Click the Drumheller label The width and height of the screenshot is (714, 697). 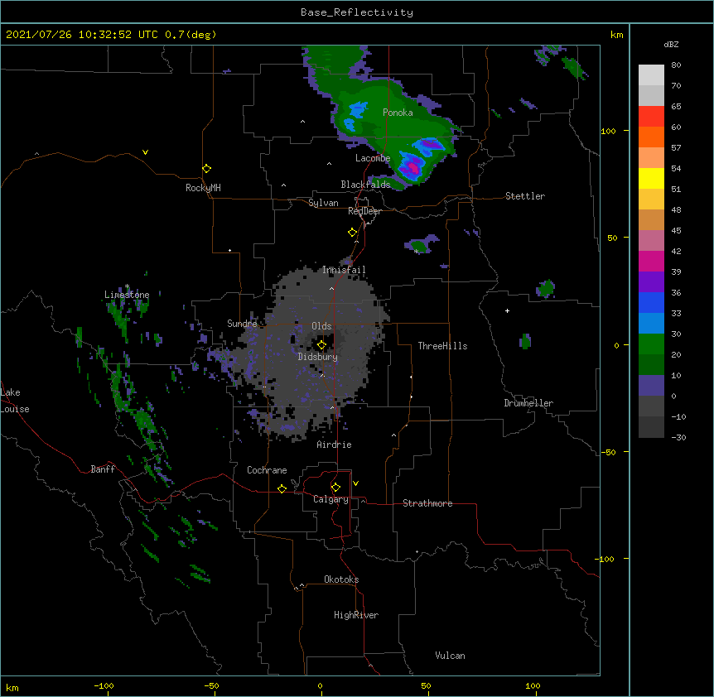point(528,403)
